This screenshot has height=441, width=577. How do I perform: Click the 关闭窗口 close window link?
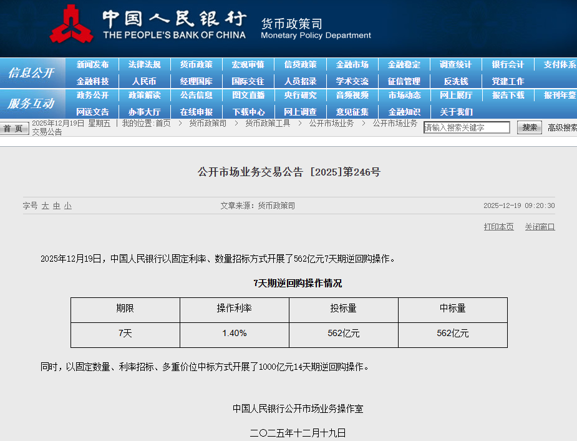point(540,227)
